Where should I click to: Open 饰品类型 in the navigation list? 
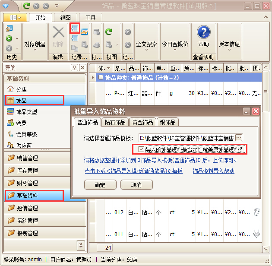coord(26,112)
